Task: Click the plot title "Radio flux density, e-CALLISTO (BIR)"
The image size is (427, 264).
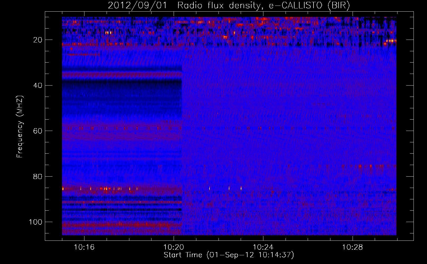Action: (263, 6)
